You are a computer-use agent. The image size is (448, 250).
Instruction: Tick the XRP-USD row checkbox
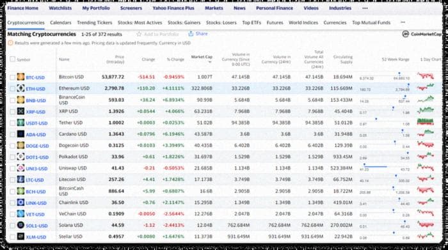tap(12, 112)
